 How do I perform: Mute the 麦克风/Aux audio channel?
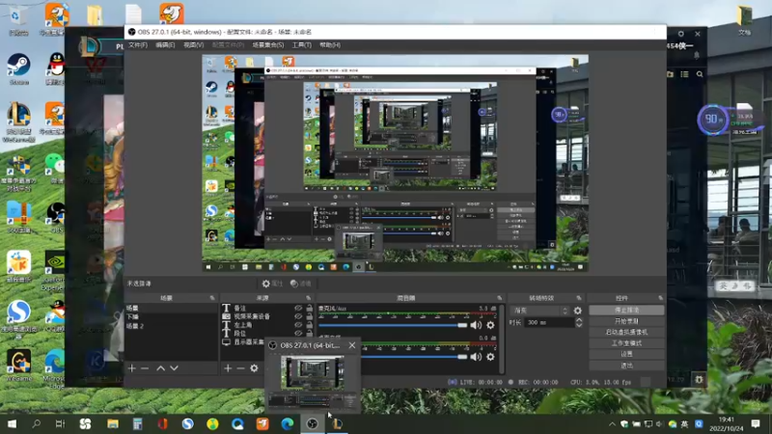click(476, 325)
